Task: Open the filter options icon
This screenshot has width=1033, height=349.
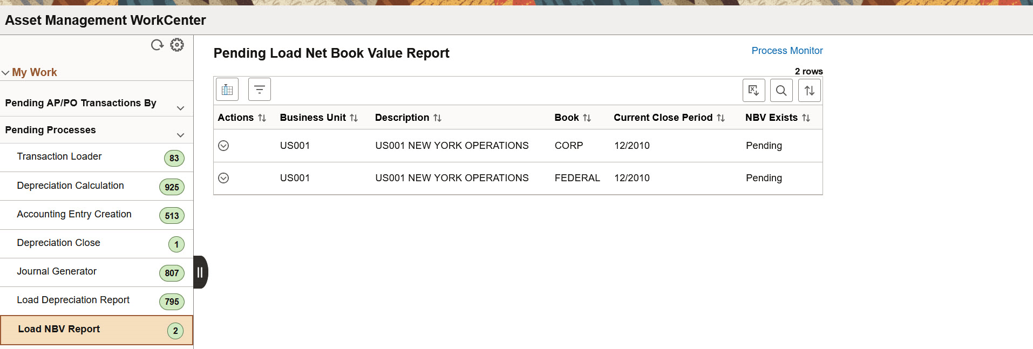Action: (259, 89)
